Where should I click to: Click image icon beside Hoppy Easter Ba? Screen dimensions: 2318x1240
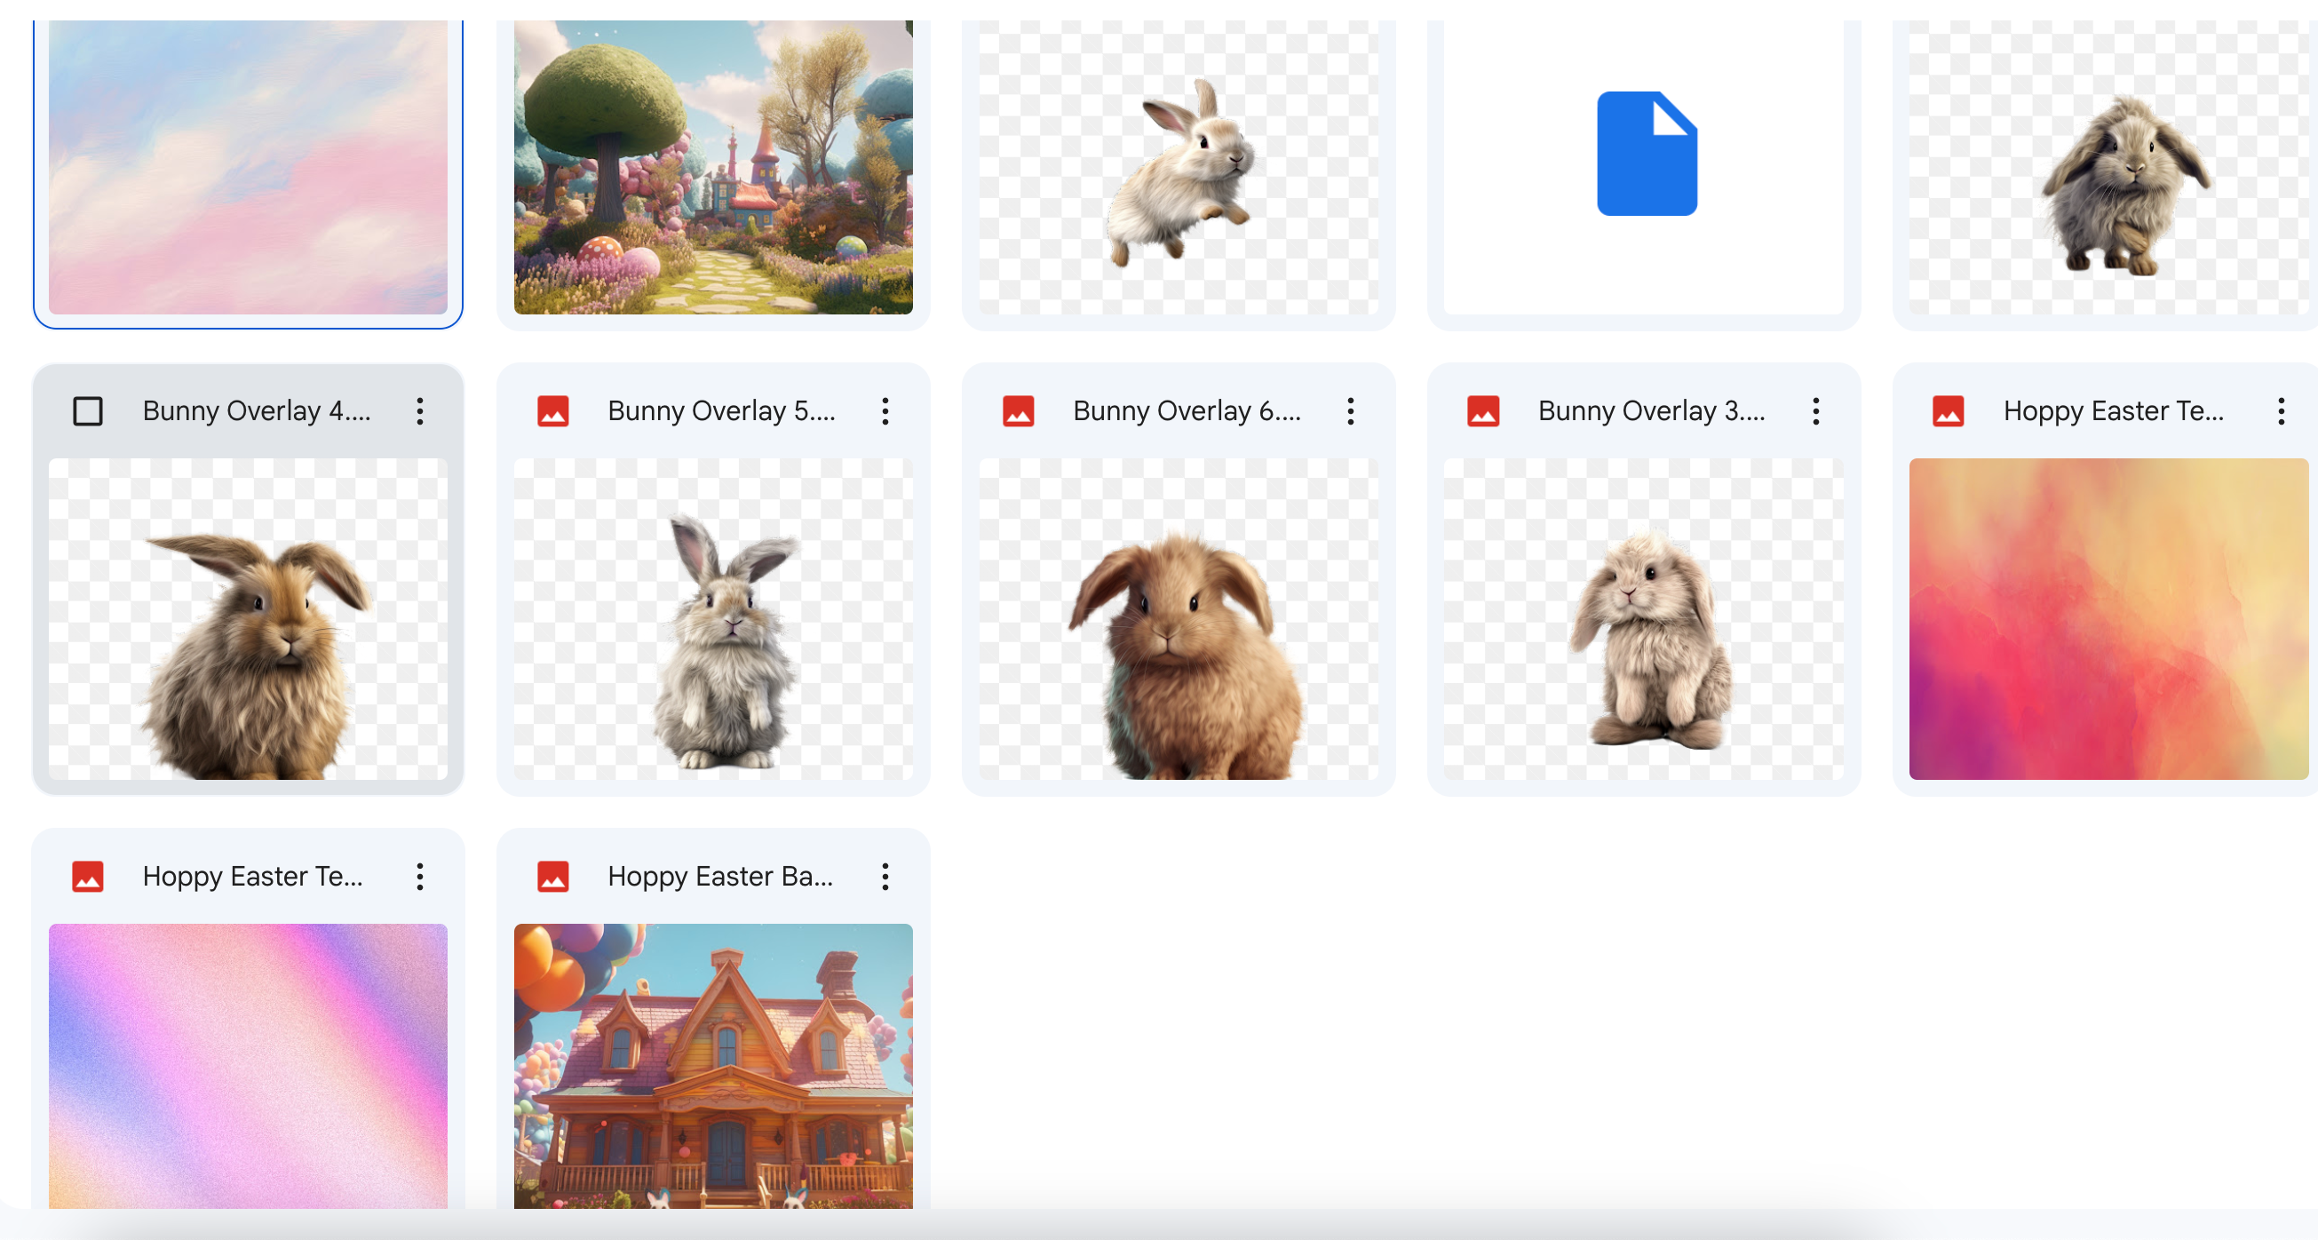click(552, 877)
